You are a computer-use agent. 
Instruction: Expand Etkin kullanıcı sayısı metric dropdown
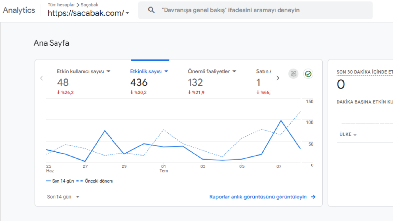pyautogui.click(x=108, y=71)
